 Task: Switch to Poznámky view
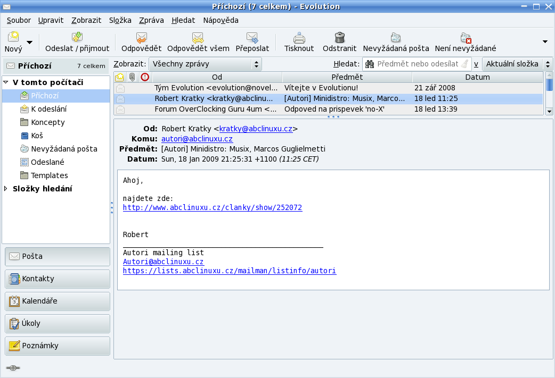pyautogui.click(x=58, y=346)
